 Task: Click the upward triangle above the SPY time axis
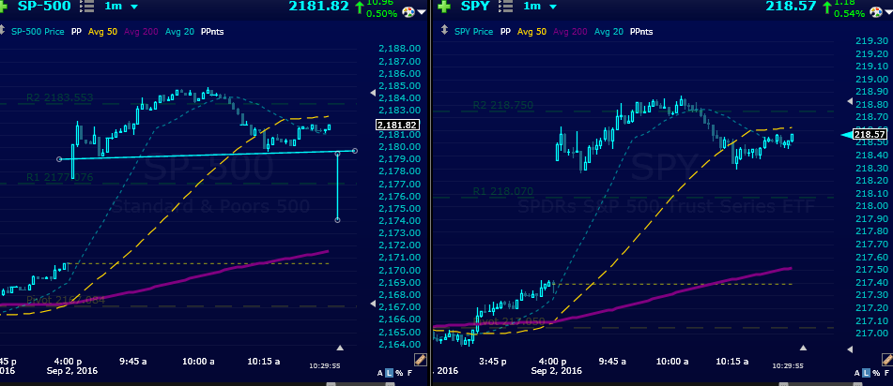pos(803,348)
